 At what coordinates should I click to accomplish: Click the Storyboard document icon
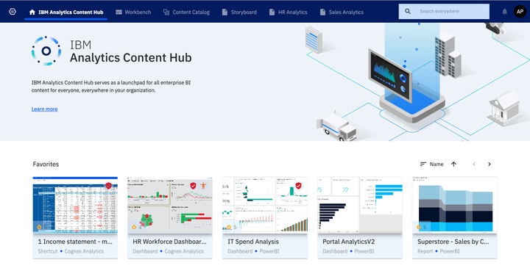click(x=225, y=12)
